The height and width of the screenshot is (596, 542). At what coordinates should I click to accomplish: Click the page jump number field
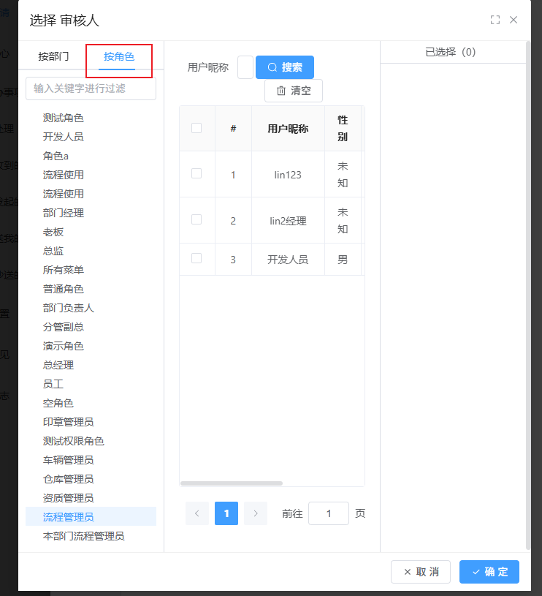pyautogui.click(x=328, y=513)
